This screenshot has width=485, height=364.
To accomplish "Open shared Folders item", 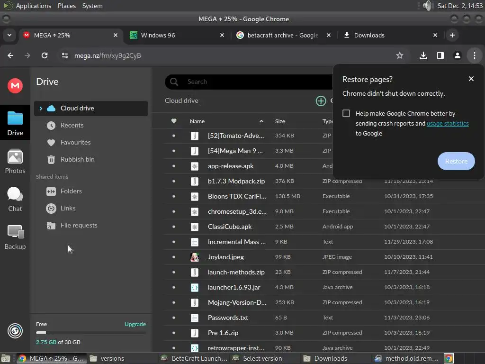I will point(71,191).
